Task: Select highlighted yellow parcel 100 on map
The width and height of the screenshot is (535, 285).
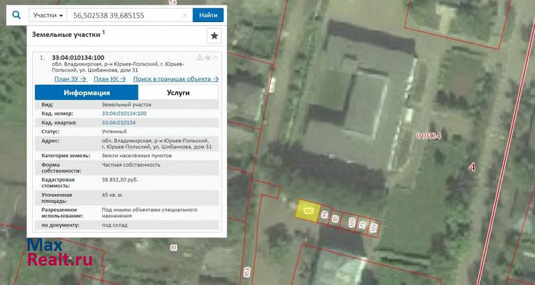Action: (308, 210)
